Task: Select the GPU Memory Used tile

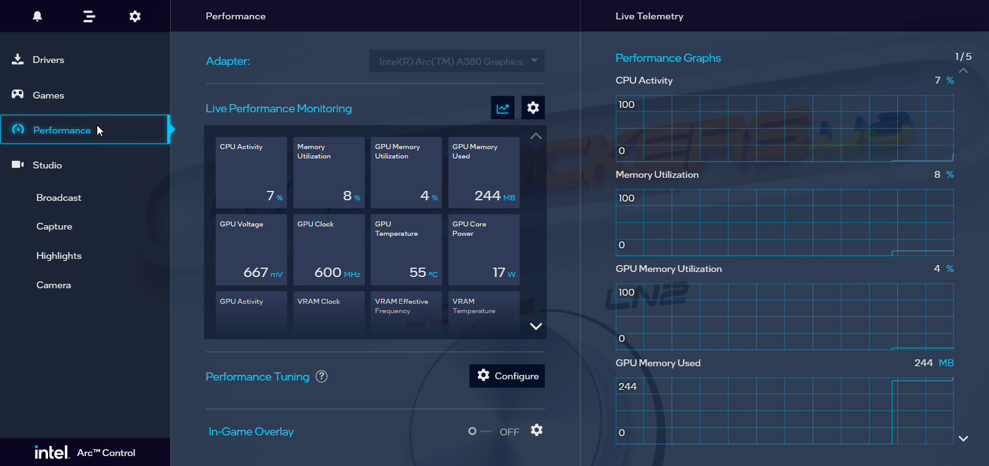Action: tap(484, 173)
